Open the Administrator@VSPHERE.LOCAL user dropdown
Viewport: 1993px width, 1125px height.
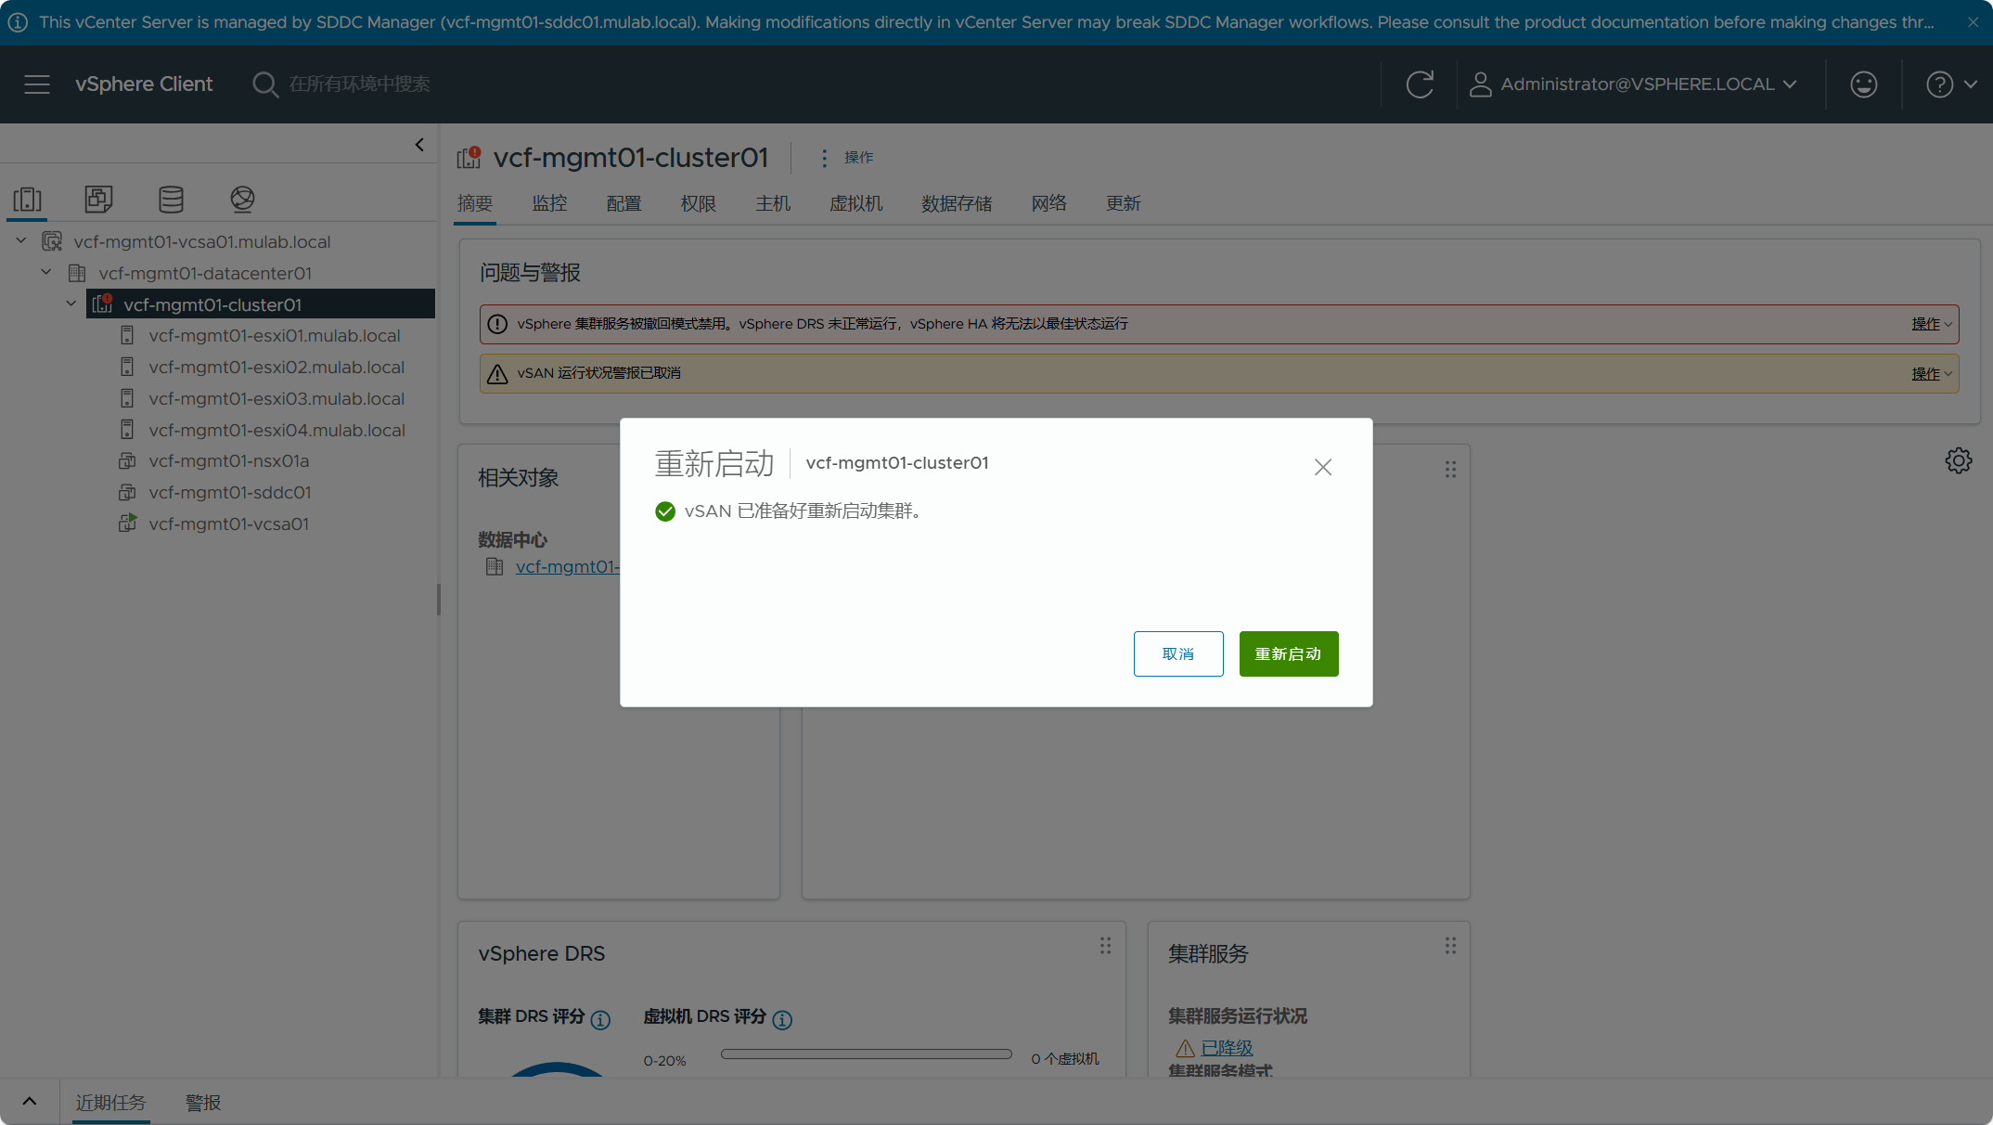coord(1634,84)
